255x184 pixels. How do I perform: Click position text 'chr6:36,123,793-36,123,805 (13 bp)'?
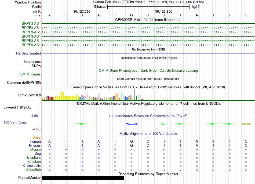176,2
